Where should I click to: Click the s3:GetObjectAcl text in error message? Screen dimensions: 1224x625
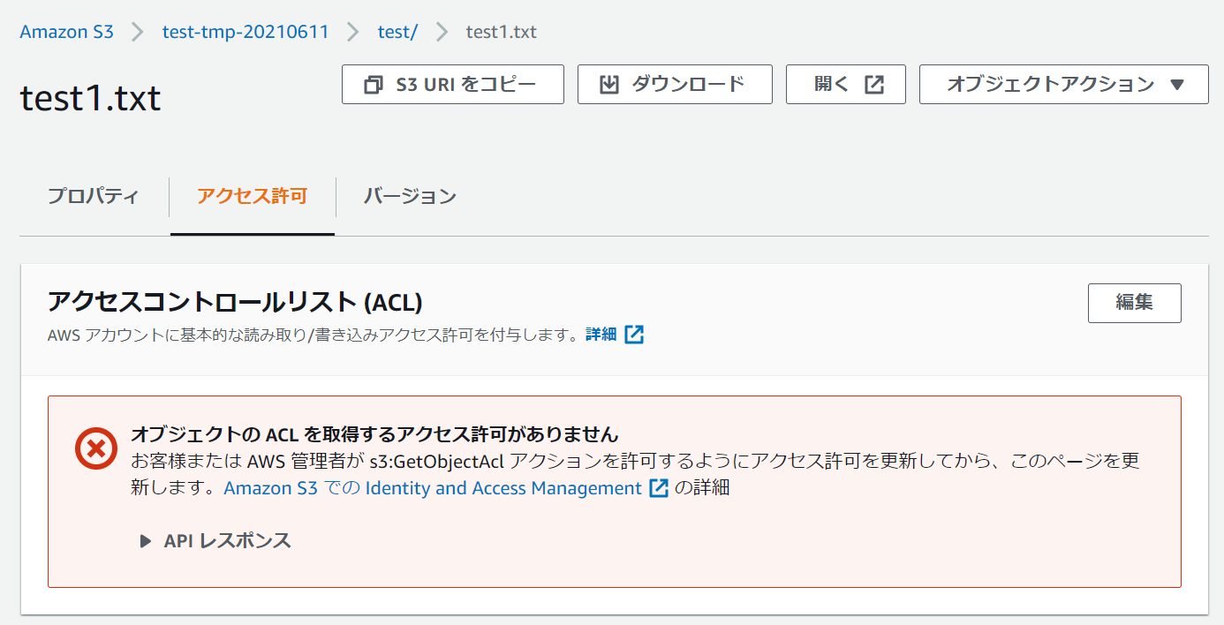437,461
